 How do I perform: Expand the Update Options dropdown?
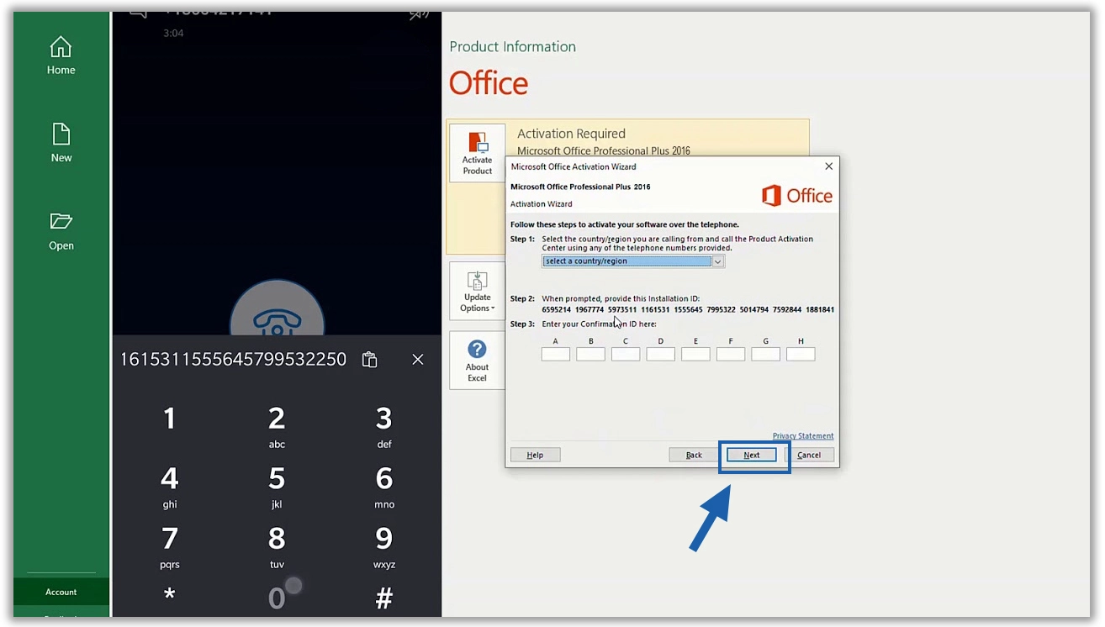477,291
